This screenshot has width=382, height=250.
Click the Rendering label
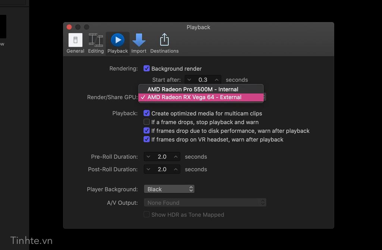click(123, 69)
